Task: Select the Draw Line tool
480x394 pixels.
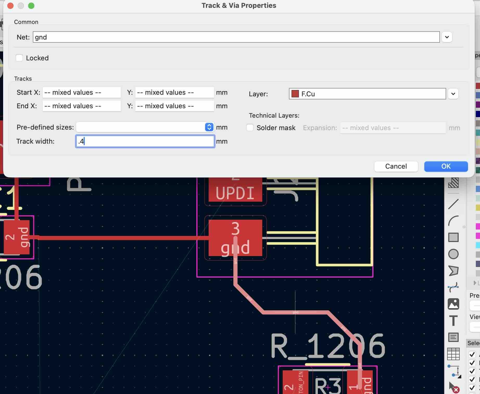Action: [453, 204]
